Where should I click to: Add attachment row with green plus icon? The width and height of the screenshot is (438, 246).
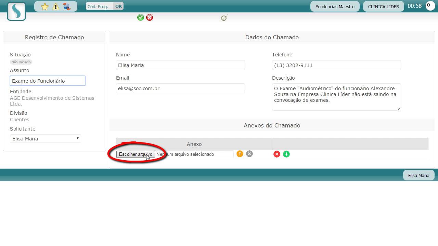286,154
